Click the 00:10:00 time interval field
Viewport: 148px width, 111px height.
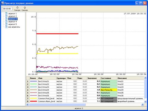[x=7, y=9]
